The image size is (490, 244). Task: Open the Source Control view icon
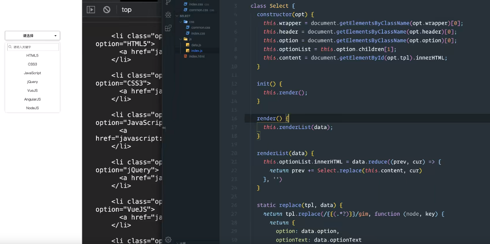(x=168, y=2)
